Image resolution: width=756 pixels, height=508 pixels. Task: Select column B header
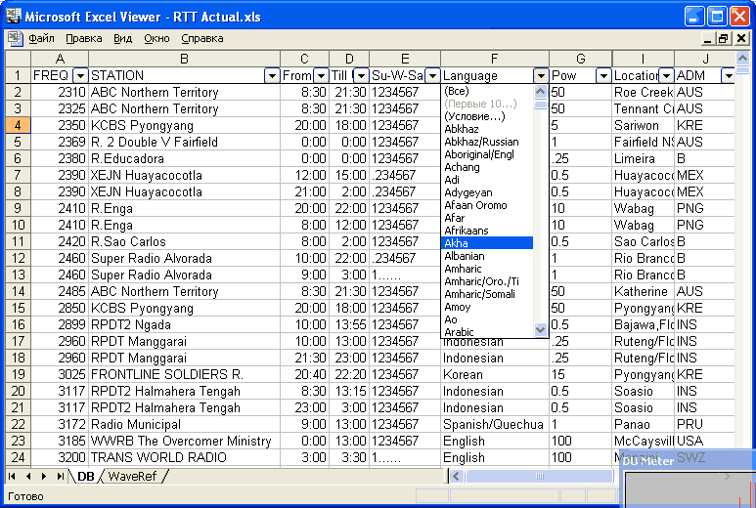tap(184, 59)
